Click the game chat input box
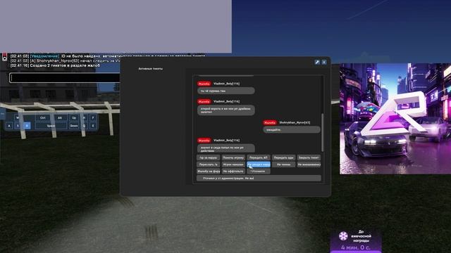The height and width of the screenshot is (253, 451). coord(65,78)
